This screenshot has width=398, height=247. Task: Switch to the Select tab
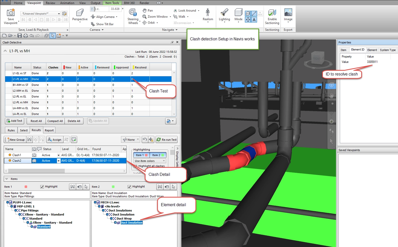(x=24, y=130)
